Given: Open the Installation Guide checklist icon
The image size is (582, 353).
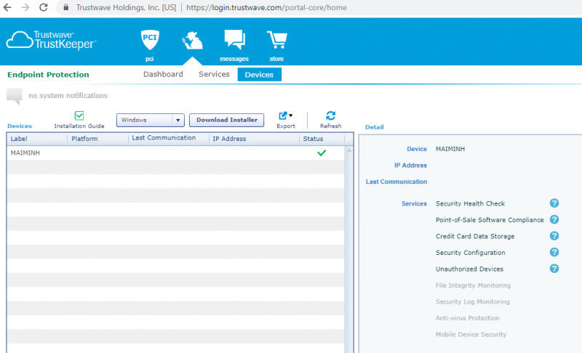Looking at the screenshot, I should [x=79, y=115].
